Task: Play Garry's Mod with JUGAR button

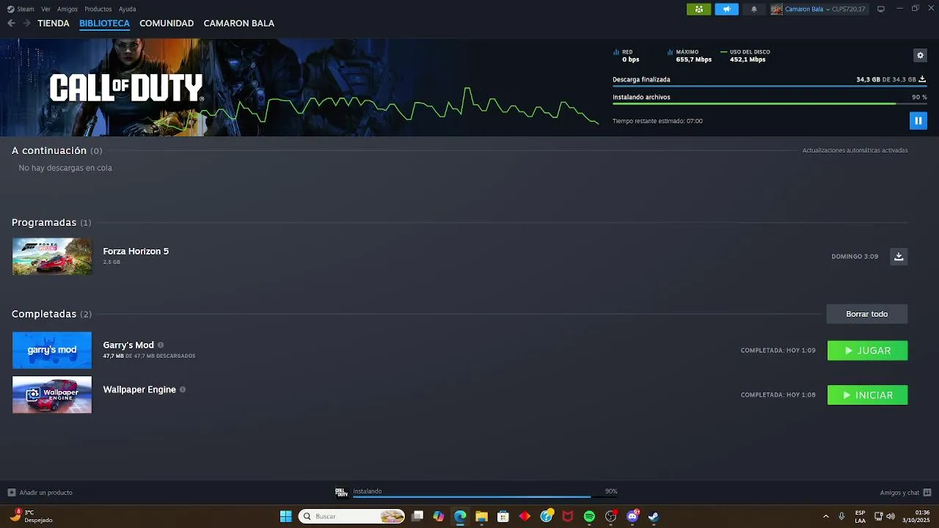Action: point(867,351)
